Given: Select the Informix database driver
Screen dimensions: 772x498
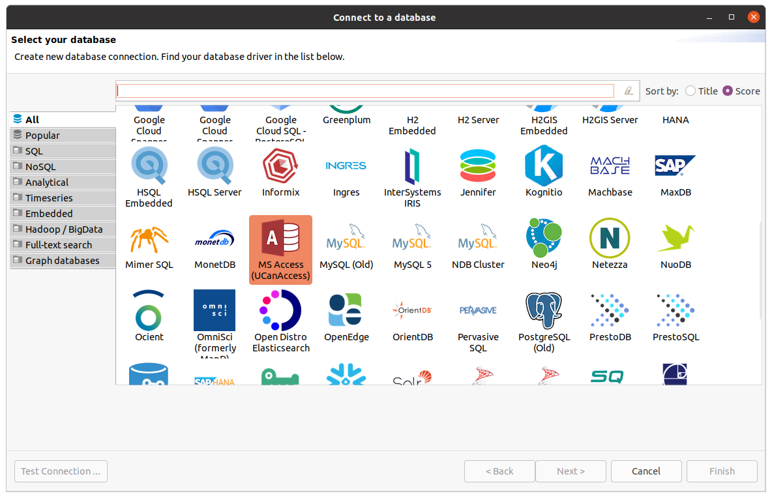Looking at the screenshot, I should [280, 166].
